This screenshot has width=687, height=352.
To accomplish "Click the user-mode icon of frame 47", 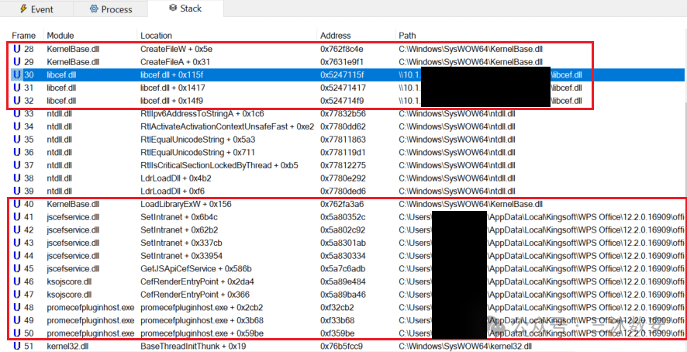I will click(17, 295).
